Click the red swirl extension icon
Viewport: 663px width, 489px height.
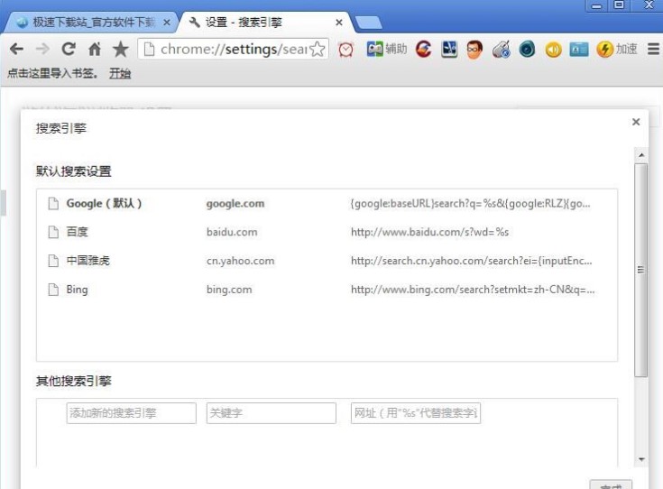[x=424, y=49]
